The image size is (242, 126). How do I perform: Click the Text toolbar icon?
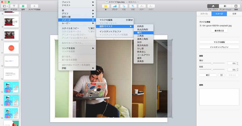[14, 6]
